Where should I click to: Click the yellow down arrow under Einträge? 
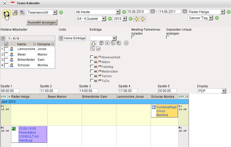coord(93,43)
